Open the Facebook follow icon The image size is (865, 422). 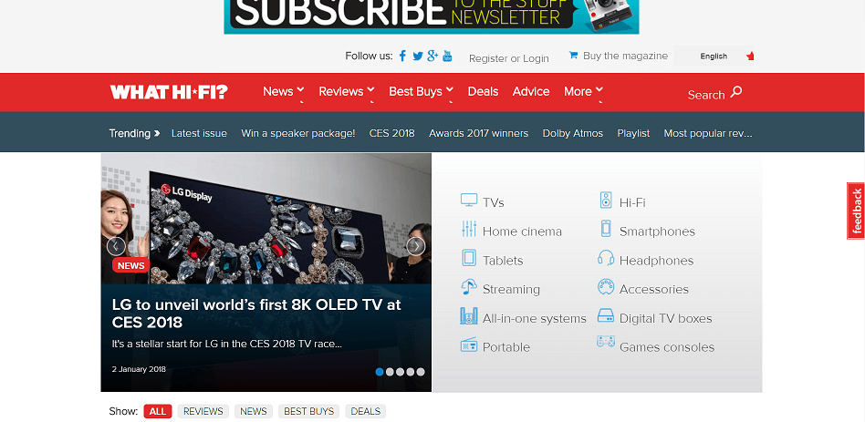[402, 56]
